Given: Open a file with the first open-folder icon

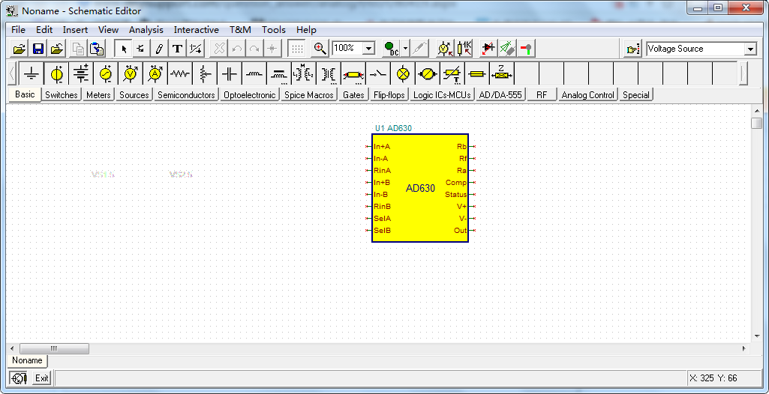Looking at the screenshot, I should 19,49.
